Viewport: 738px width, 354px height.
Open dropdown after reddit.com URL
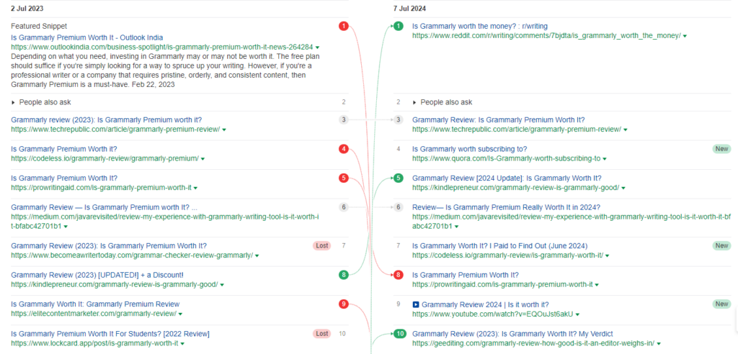685,36
